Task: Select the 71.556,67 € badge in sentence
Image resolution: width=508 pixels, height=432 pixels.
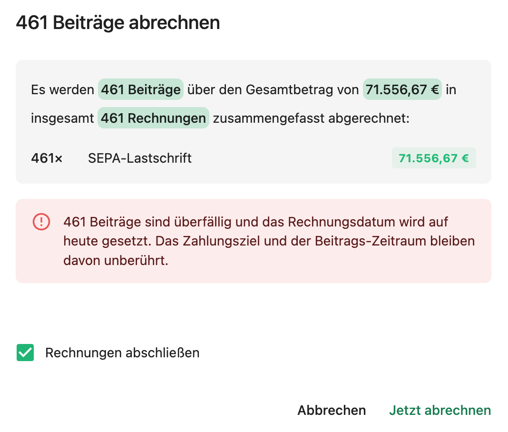Action: (402, 89)
